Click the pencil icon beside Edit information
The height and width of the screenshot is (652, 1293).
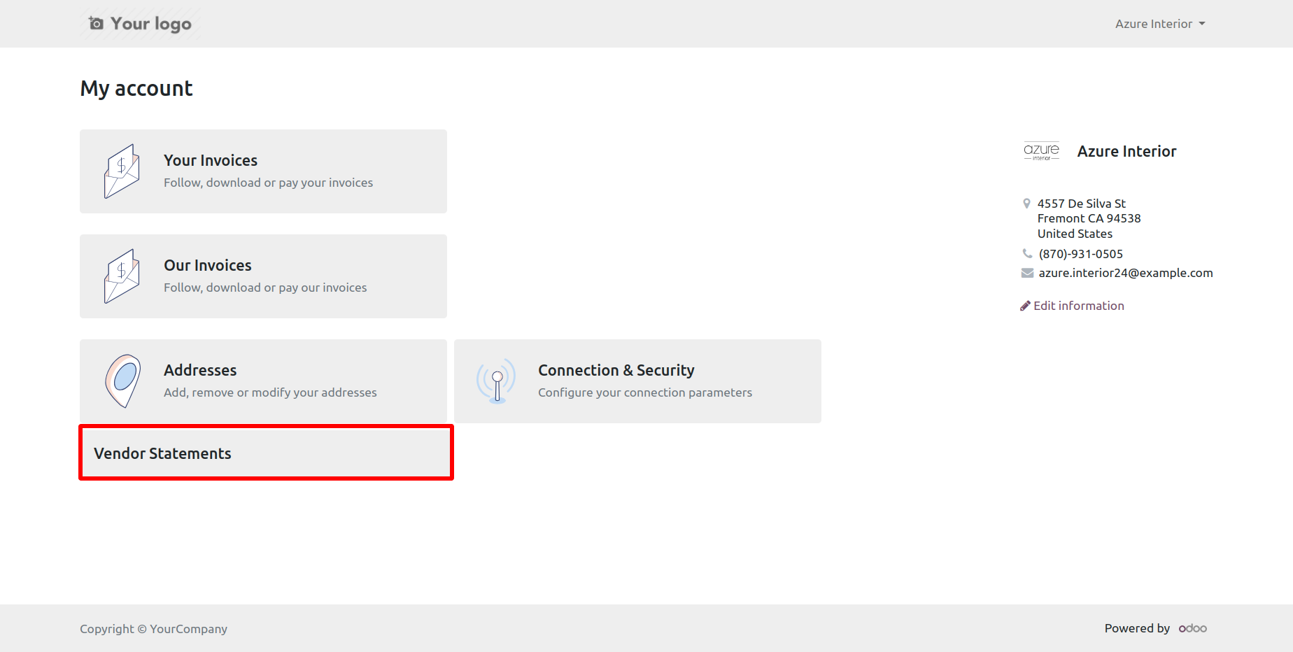click(1025, 306)
